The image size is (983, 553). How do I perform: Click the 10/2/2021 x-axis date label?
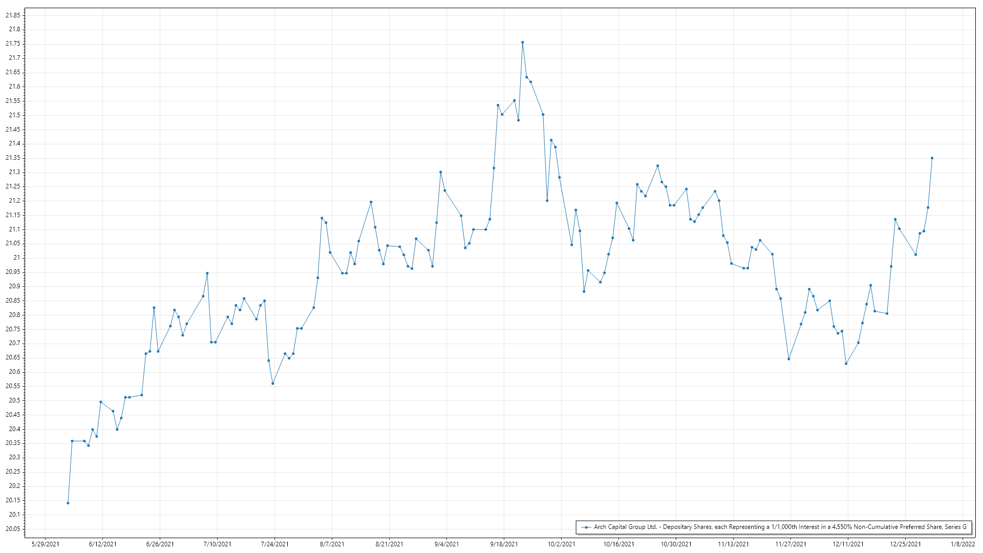tap(561, 544)
